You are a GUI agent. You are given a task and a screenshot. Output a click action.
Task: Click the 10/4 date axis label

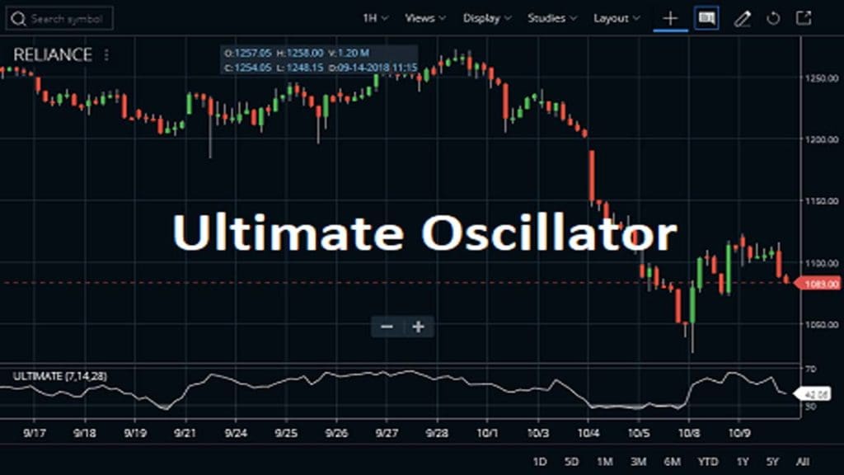pos(588,433)
